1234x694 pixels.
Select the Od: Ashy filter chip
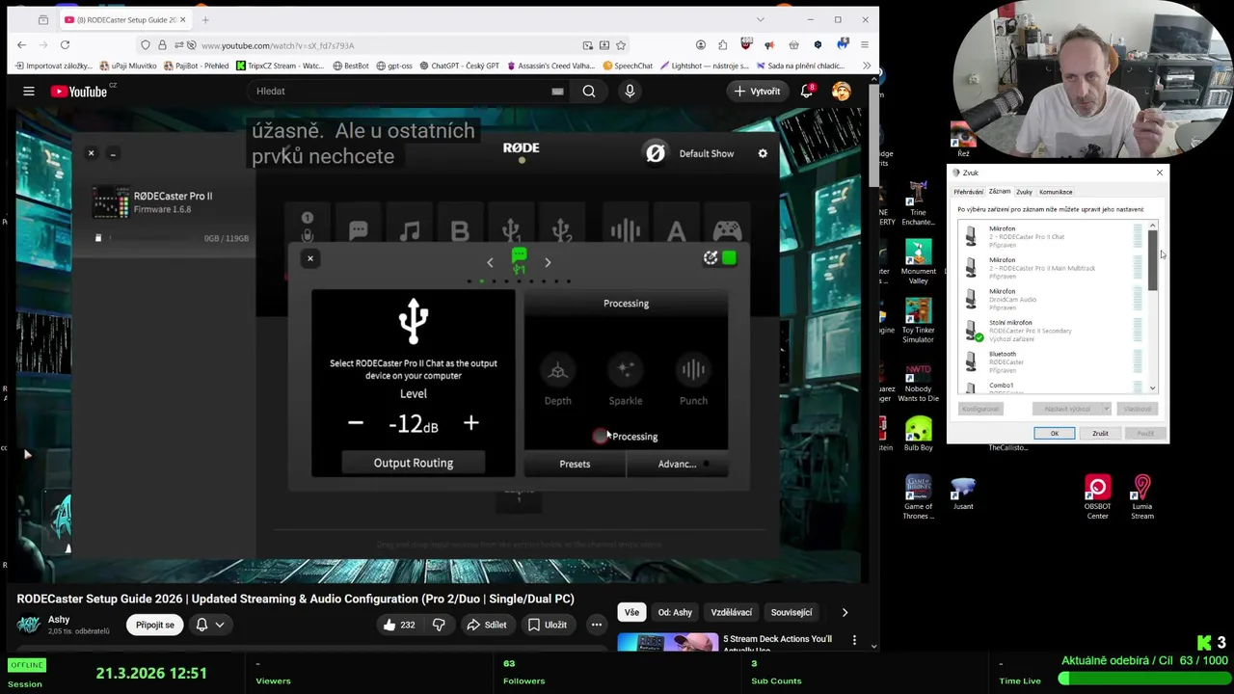tap(675, 612)
